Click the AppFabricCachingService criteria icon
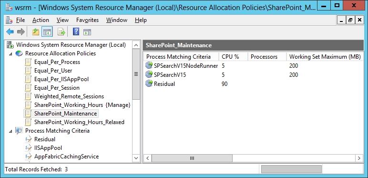Screen dimensions: 368x178 pos(28,157)
